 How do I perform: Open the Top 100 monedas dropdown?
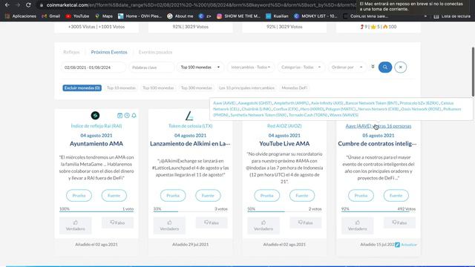200,67
